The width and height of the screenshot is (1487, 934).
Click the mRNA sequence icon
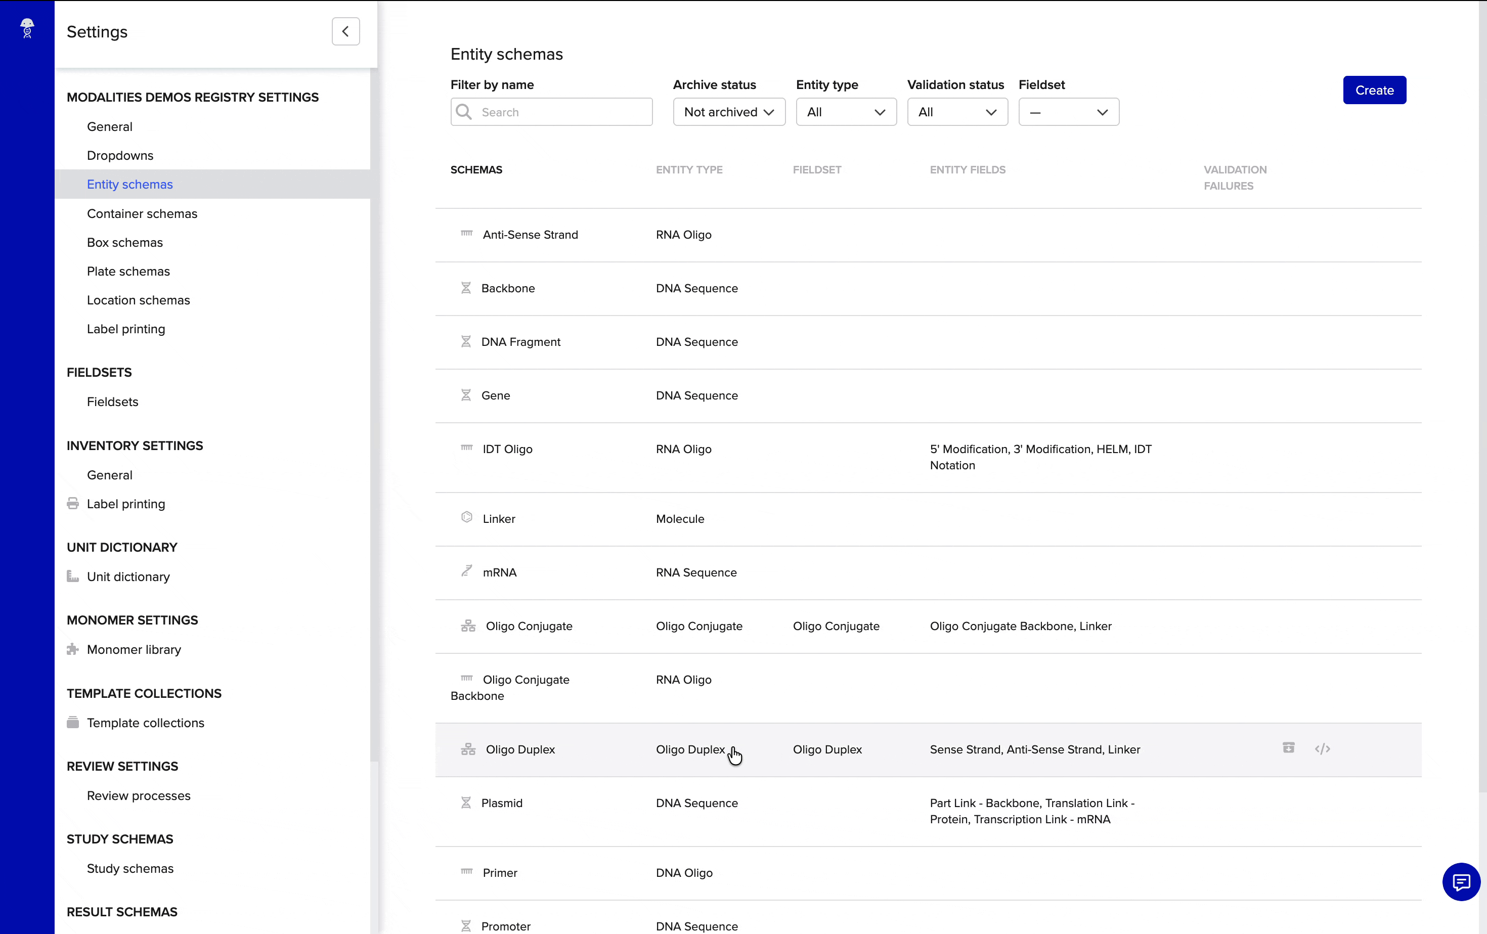pyautogui.click(x=467, y=571)
